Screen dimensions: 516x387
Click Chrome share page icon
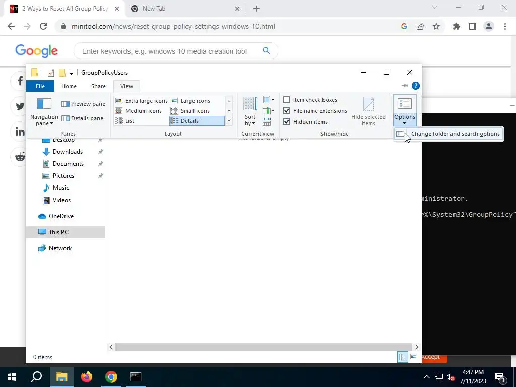tap(420, 27)
